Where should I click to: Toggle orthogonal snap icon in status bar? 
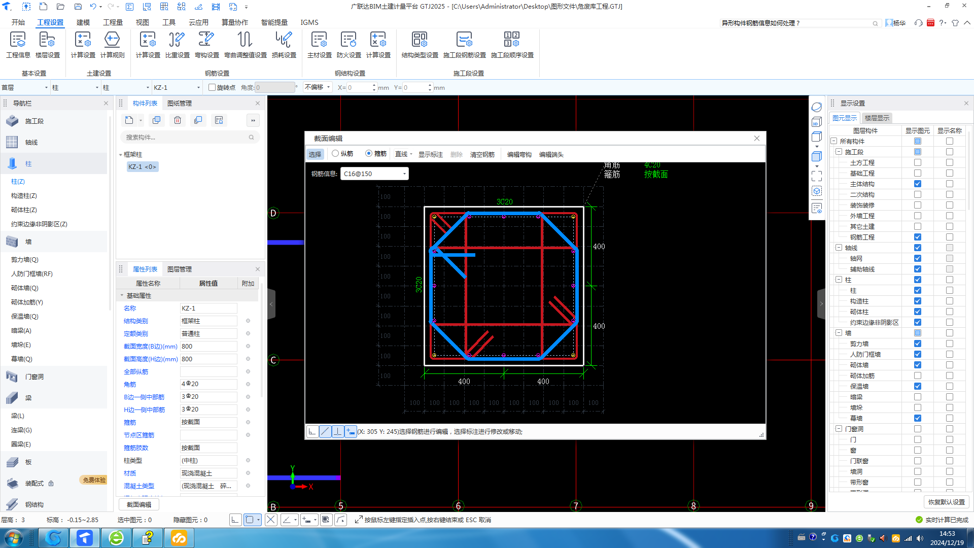tap(235, 520)
